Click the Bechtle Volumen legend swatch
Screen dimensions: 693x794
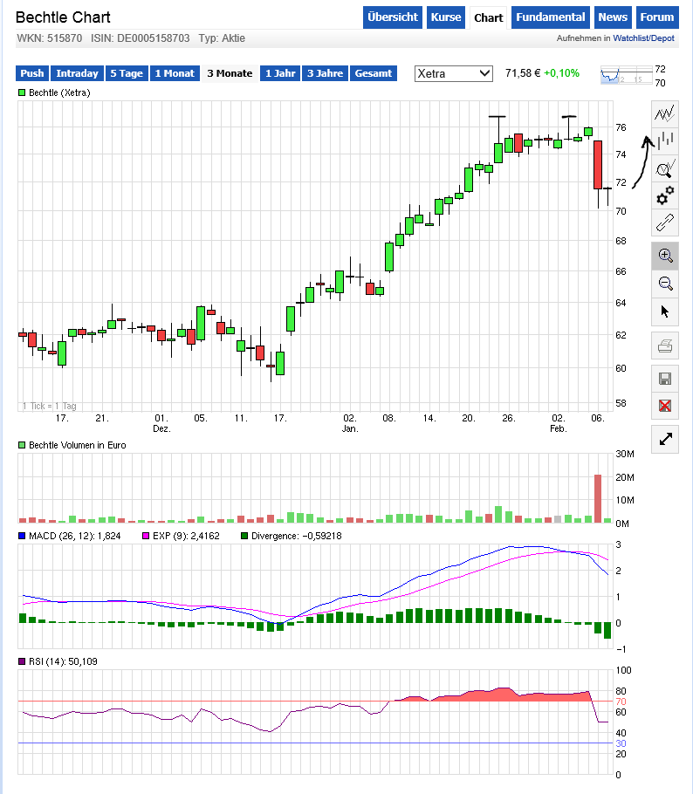tap(22, 445)
